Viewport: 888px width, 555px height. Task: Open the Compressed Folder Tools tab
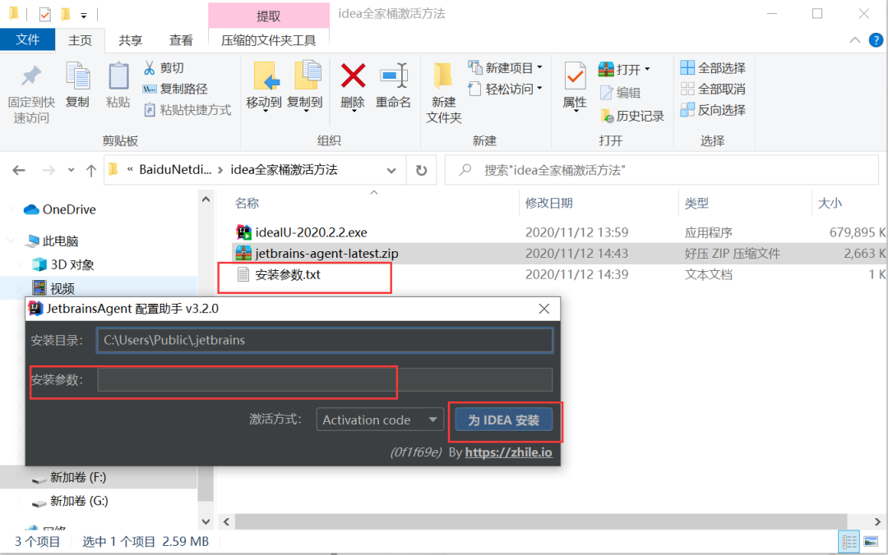(x=268, y=40)
